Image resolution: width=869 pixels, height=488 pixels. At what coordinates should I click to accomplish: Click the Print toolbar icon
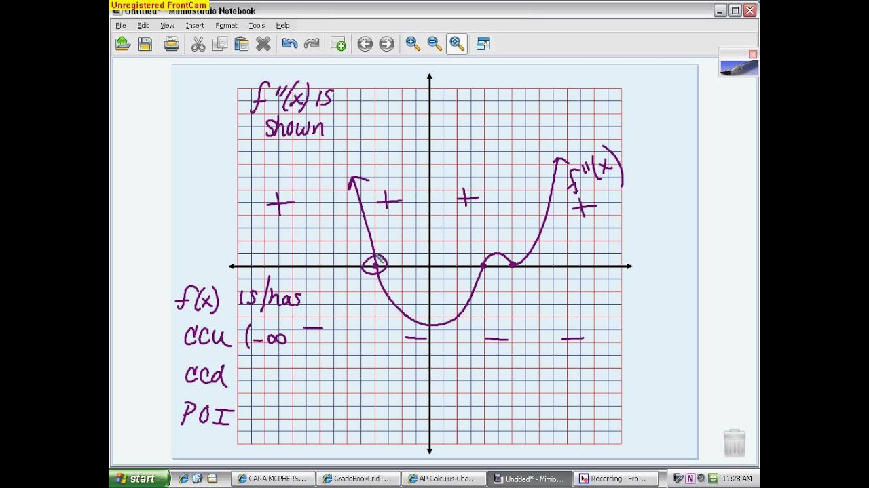[x=172, y=44]
